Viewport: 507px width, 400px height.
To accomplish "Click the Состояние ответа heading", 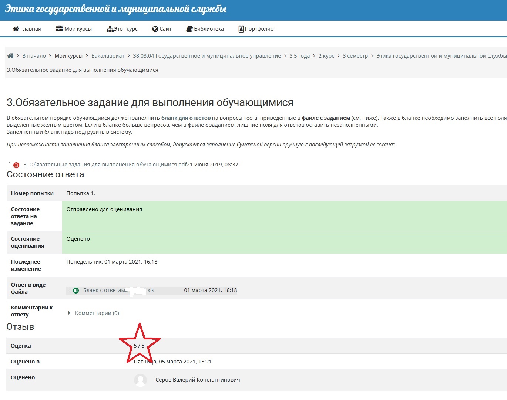I will tap(46, 174).
